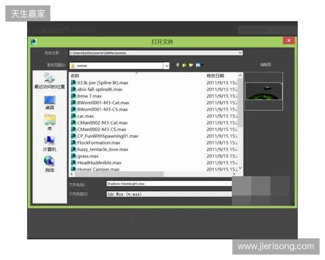Go to the Network (网络) sidebar icon
This screenshot has width=325, height=260.
point(49,163)
